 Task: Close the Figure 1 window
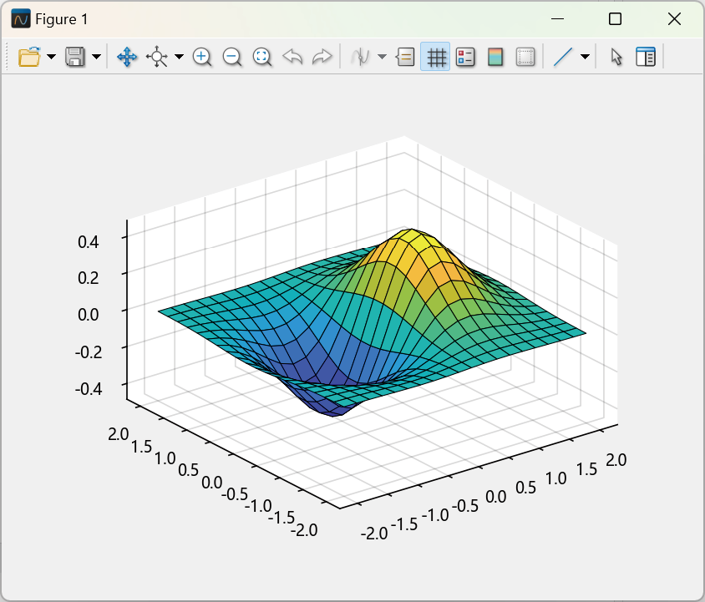pyautogui.click(x=674, y=19)
